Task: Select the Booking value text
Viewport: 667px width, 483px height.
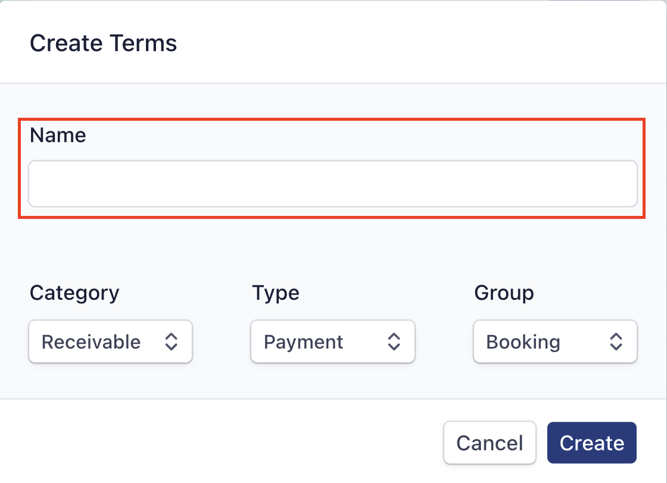Action: pyautogui.click(x=523, y=342)
